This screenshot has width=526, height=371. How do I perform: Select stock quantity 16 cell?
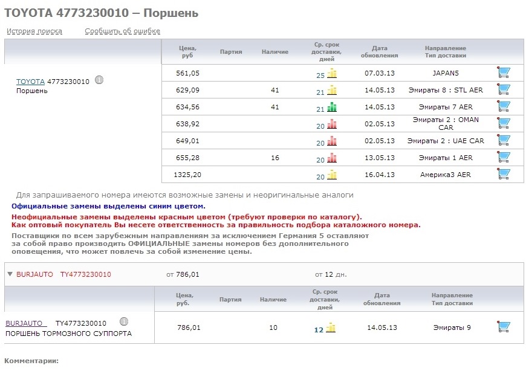275,158
